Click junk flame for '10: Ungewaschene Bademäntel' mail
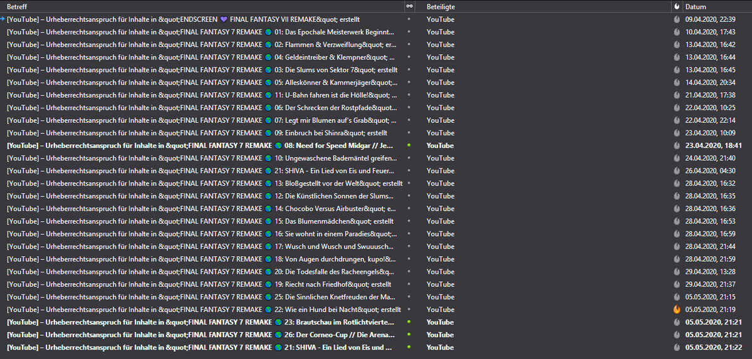Image resolution: width=752 pixels, height=359 pixels. [677, 158]
